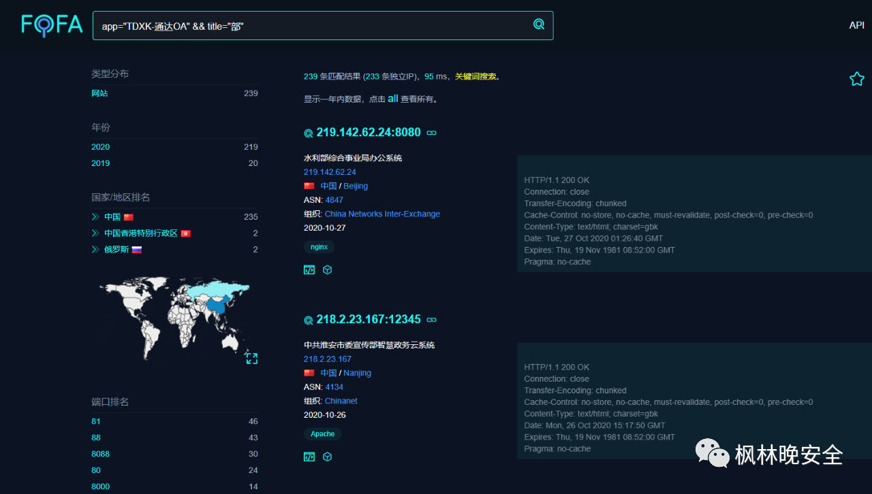The image size is (872, 494).
Task: Open source code icon under Apache tag
Action: pos(309,457)
